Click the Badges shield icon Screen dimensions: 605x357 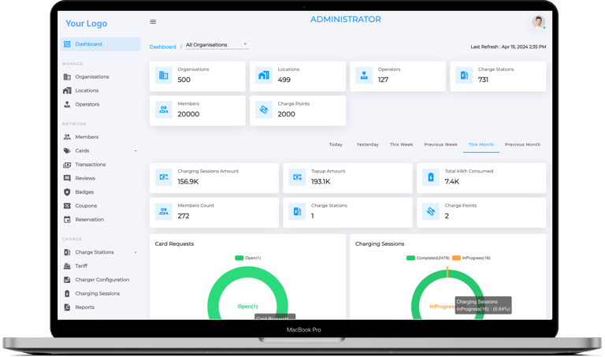point(67,192)
